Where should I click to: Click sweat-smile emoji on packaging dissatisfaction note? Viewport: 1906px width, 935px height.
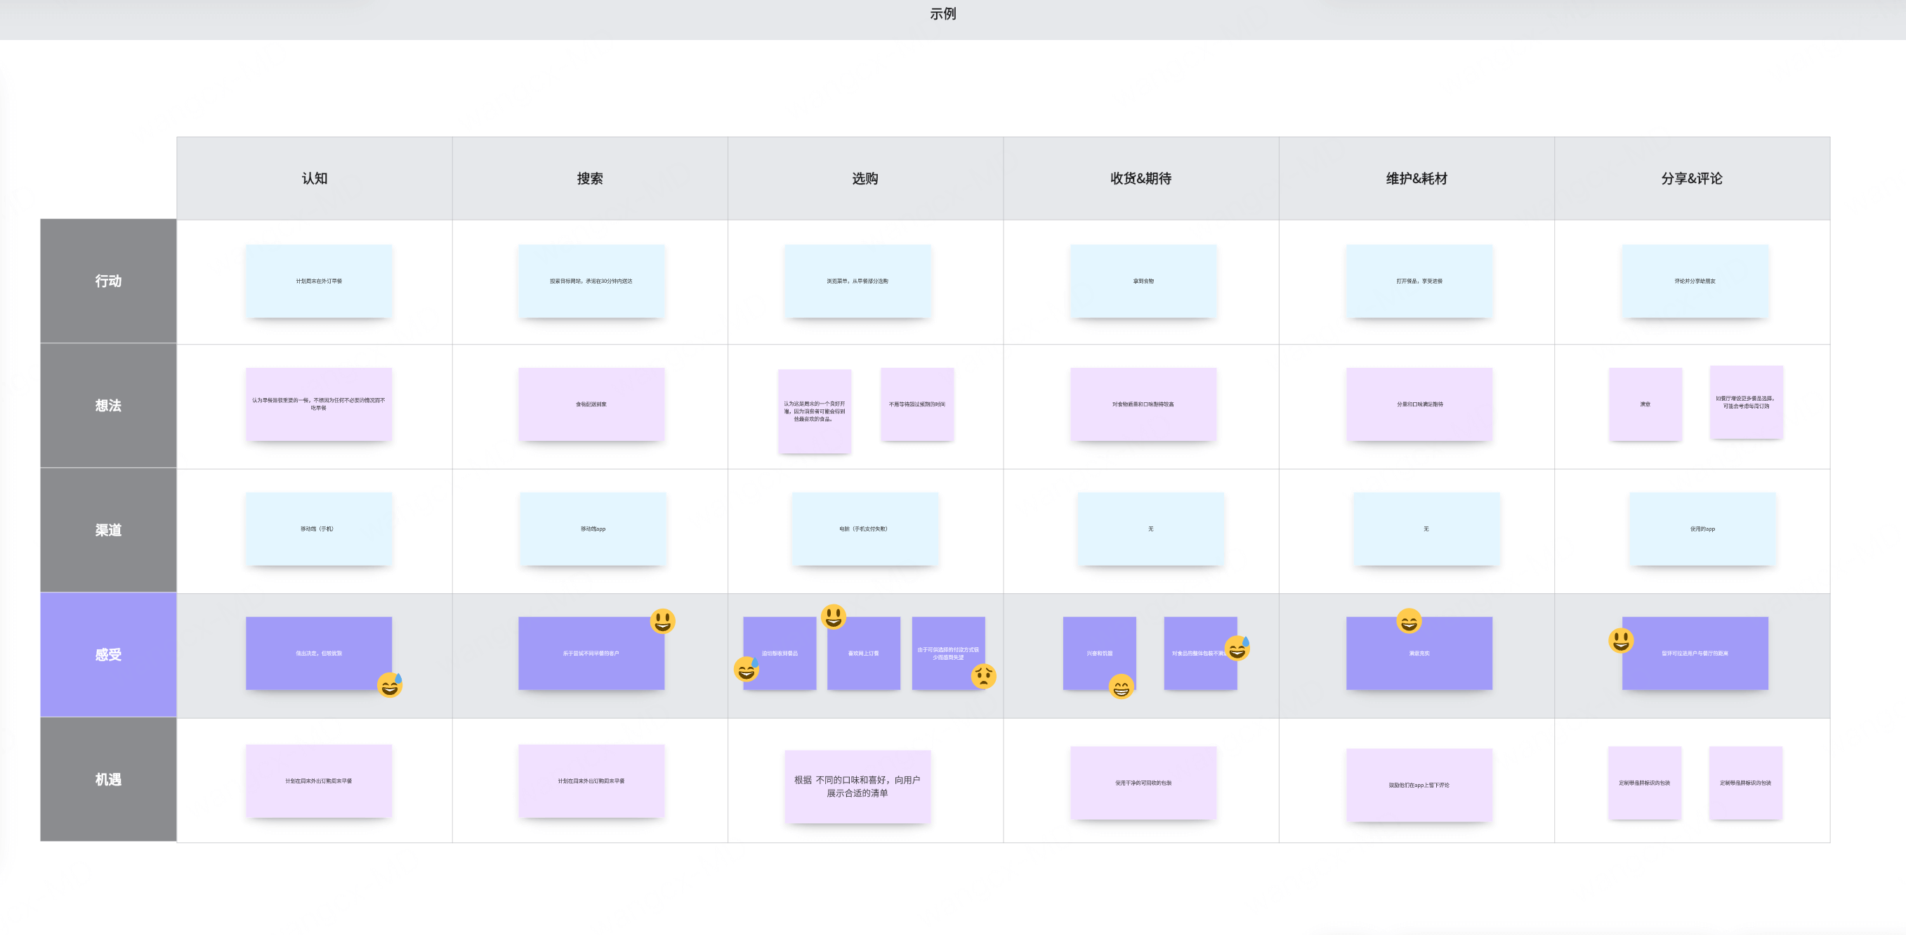click(1237, 648)
